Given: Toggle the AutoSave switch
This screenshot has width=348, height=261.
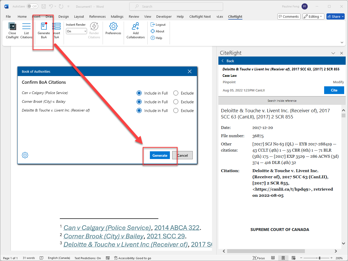Looking at the screenshot, I should 32,6.
